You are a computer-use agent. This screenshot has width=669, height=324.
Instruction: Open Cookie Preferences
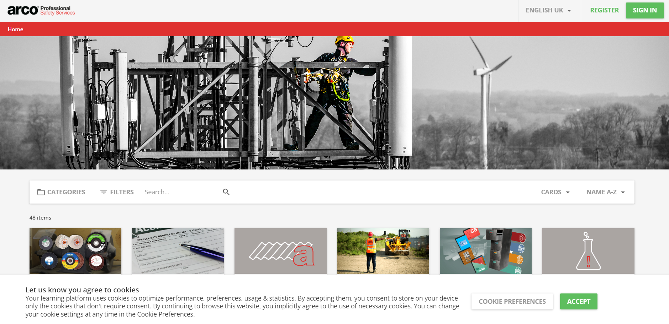(512, 301)
